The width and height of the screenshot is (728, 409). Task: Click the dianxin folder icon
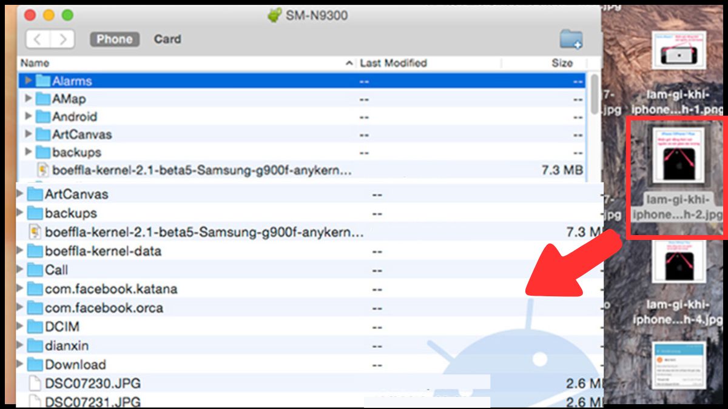point(35,345)
